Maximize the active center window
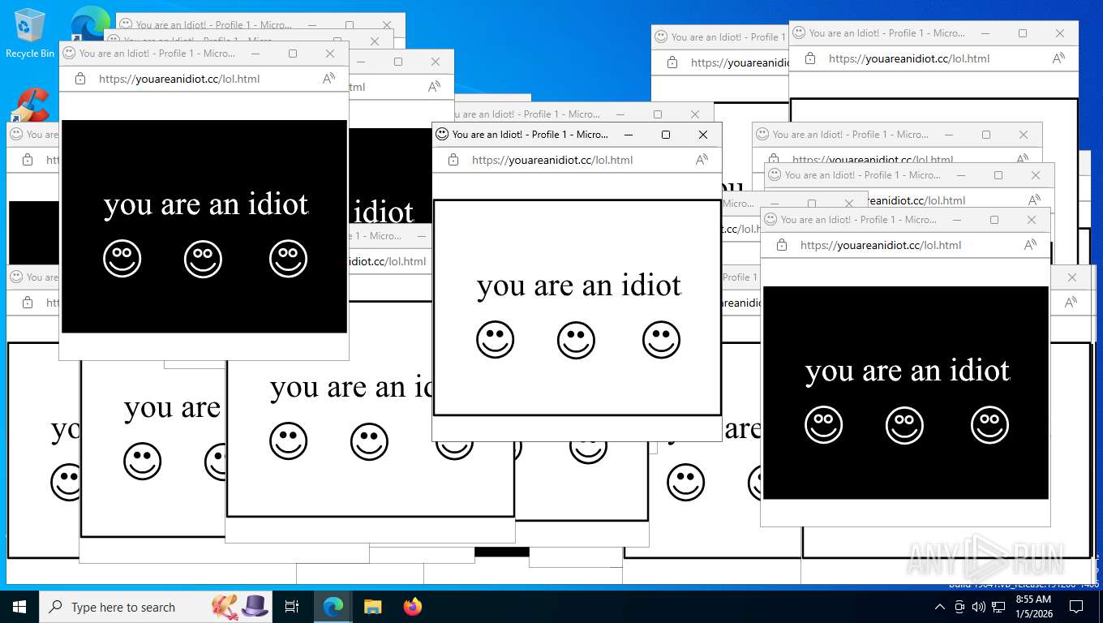This screenshot has height=623, width=1103. (x=666, y=135)
